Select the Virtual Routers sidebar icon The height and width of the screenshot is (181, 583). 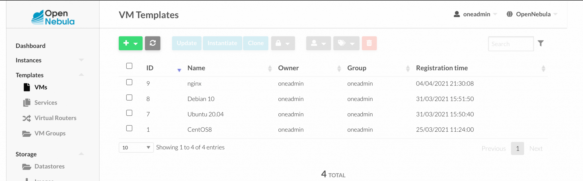[x=55, y=118]
